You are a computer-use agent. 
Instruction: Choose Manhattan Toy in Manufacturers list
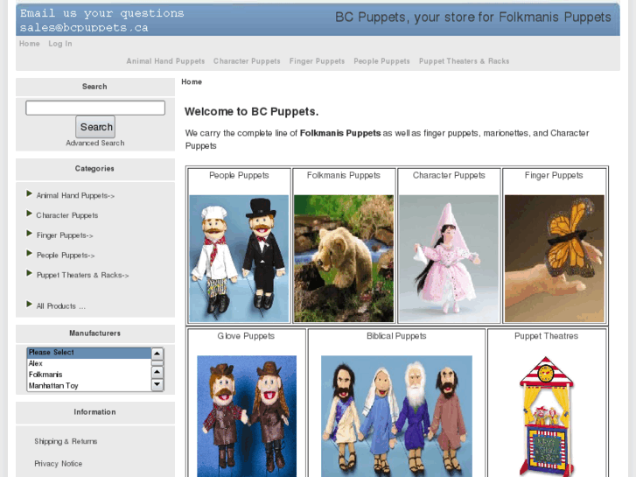click(x=89, y=386)
